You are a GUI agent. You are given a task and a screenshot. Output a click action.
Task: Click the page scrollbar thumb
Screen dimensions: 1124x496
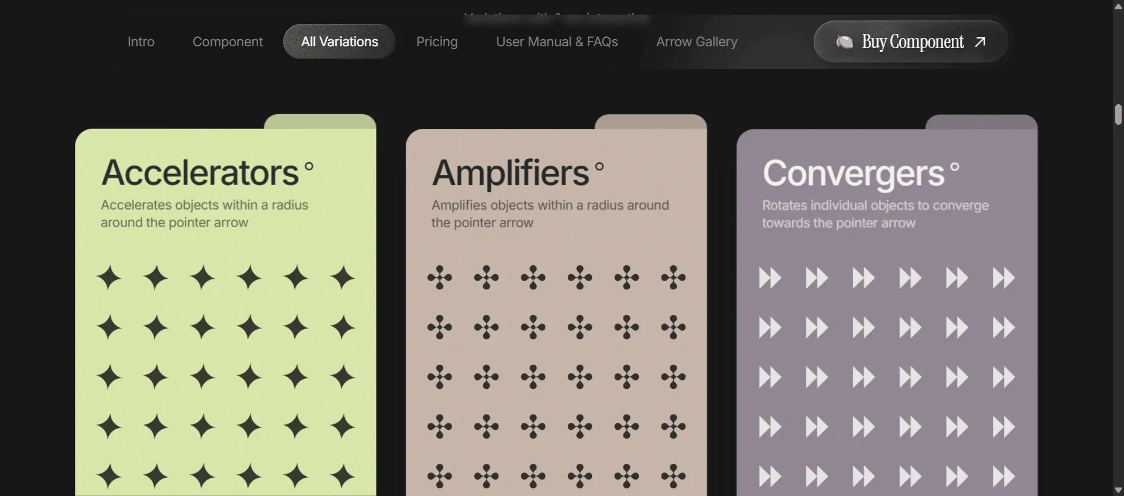(x=1118, y=114)
